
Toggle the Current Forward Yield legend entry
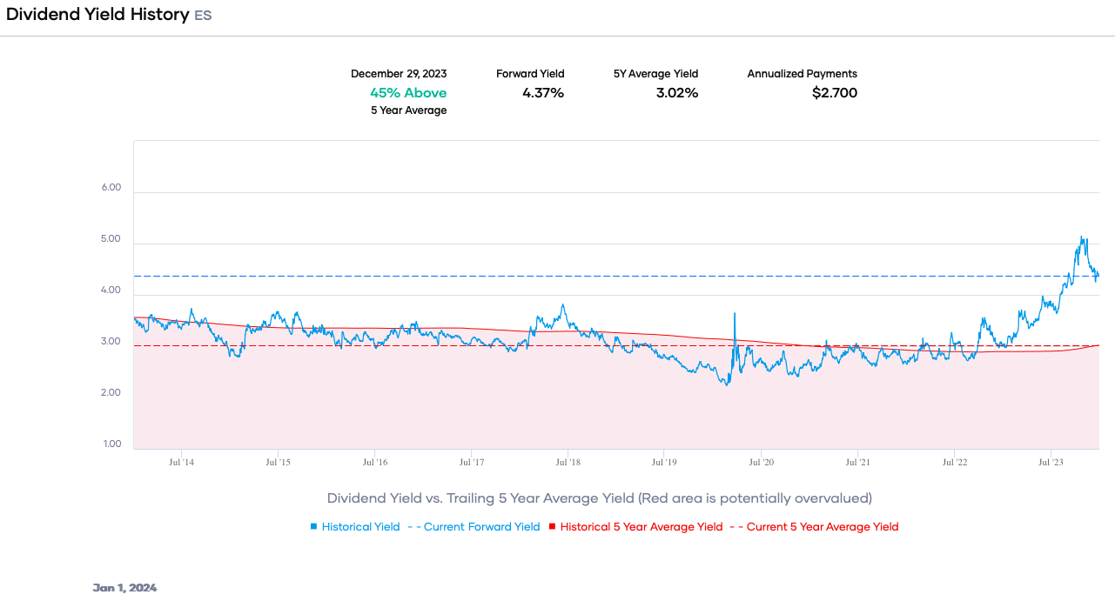[x=474, y=527]
